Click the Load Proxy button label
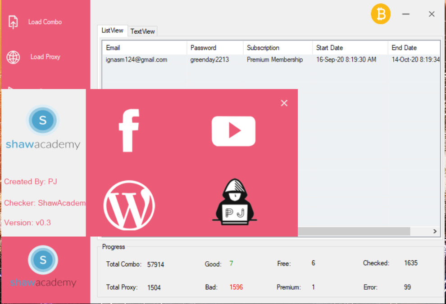Image resolution: width=446 pixels, height=304 pixels. [45, 57]
